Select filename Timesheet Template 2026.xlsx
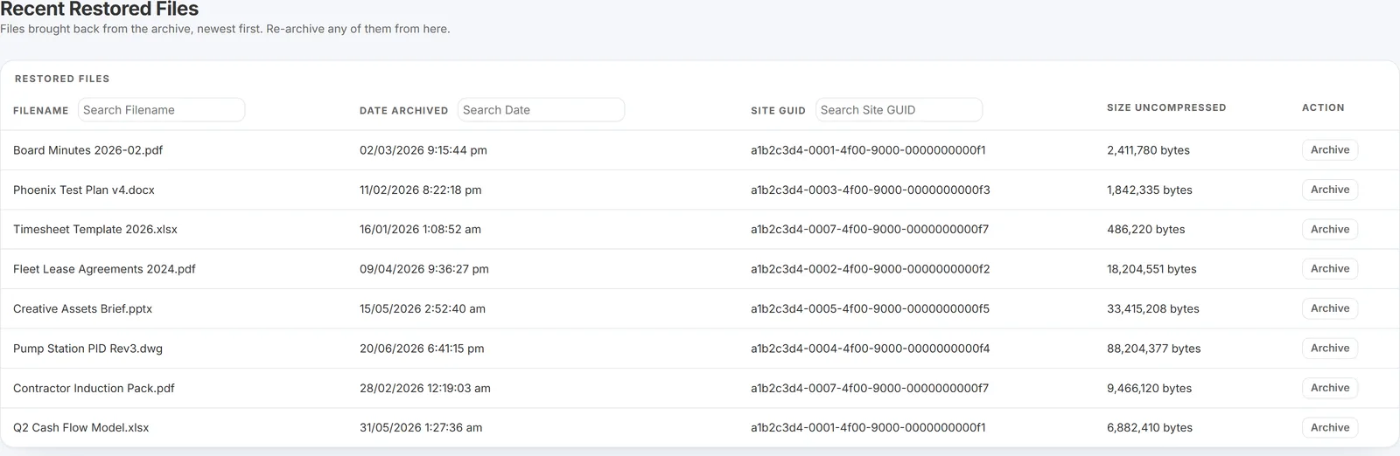Image resolution: width=1400 pixels, height=456 pixels. [95, 230]
